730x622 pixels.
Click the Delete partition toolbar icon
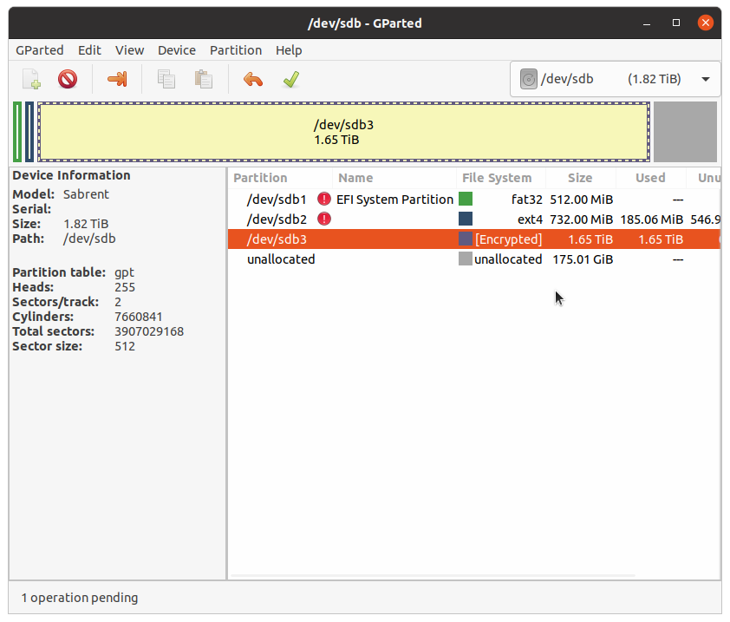coord(68,79)
